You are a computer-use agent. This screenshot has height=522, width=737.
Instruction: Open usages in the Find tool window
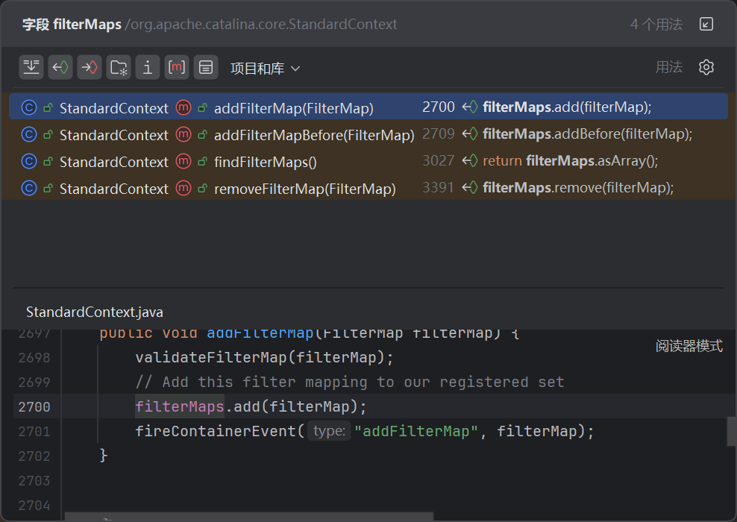(706, 24)
